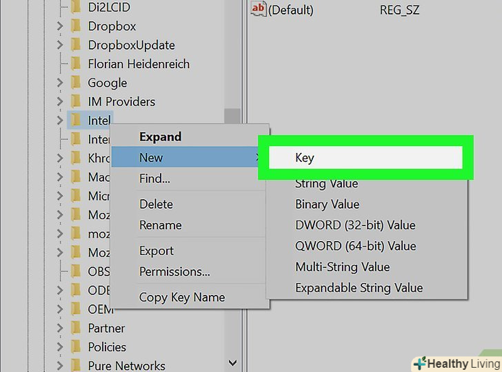Screen dimensions: 502x372
Task: Click the Intel folder icon
Action: pyautogui.click(x=76, y=121)
